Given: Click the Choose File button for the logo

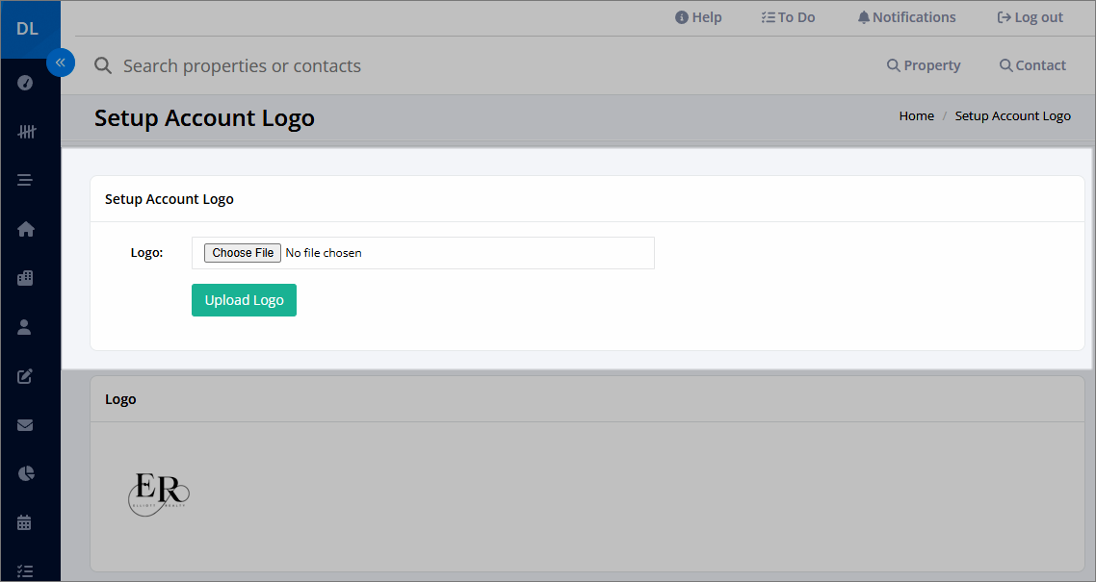Looking at the screenshot, I should [x=242, y=252].
